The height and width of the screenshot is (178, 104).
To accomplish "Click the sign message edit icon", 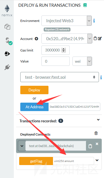I will click(x=100, y=39).
